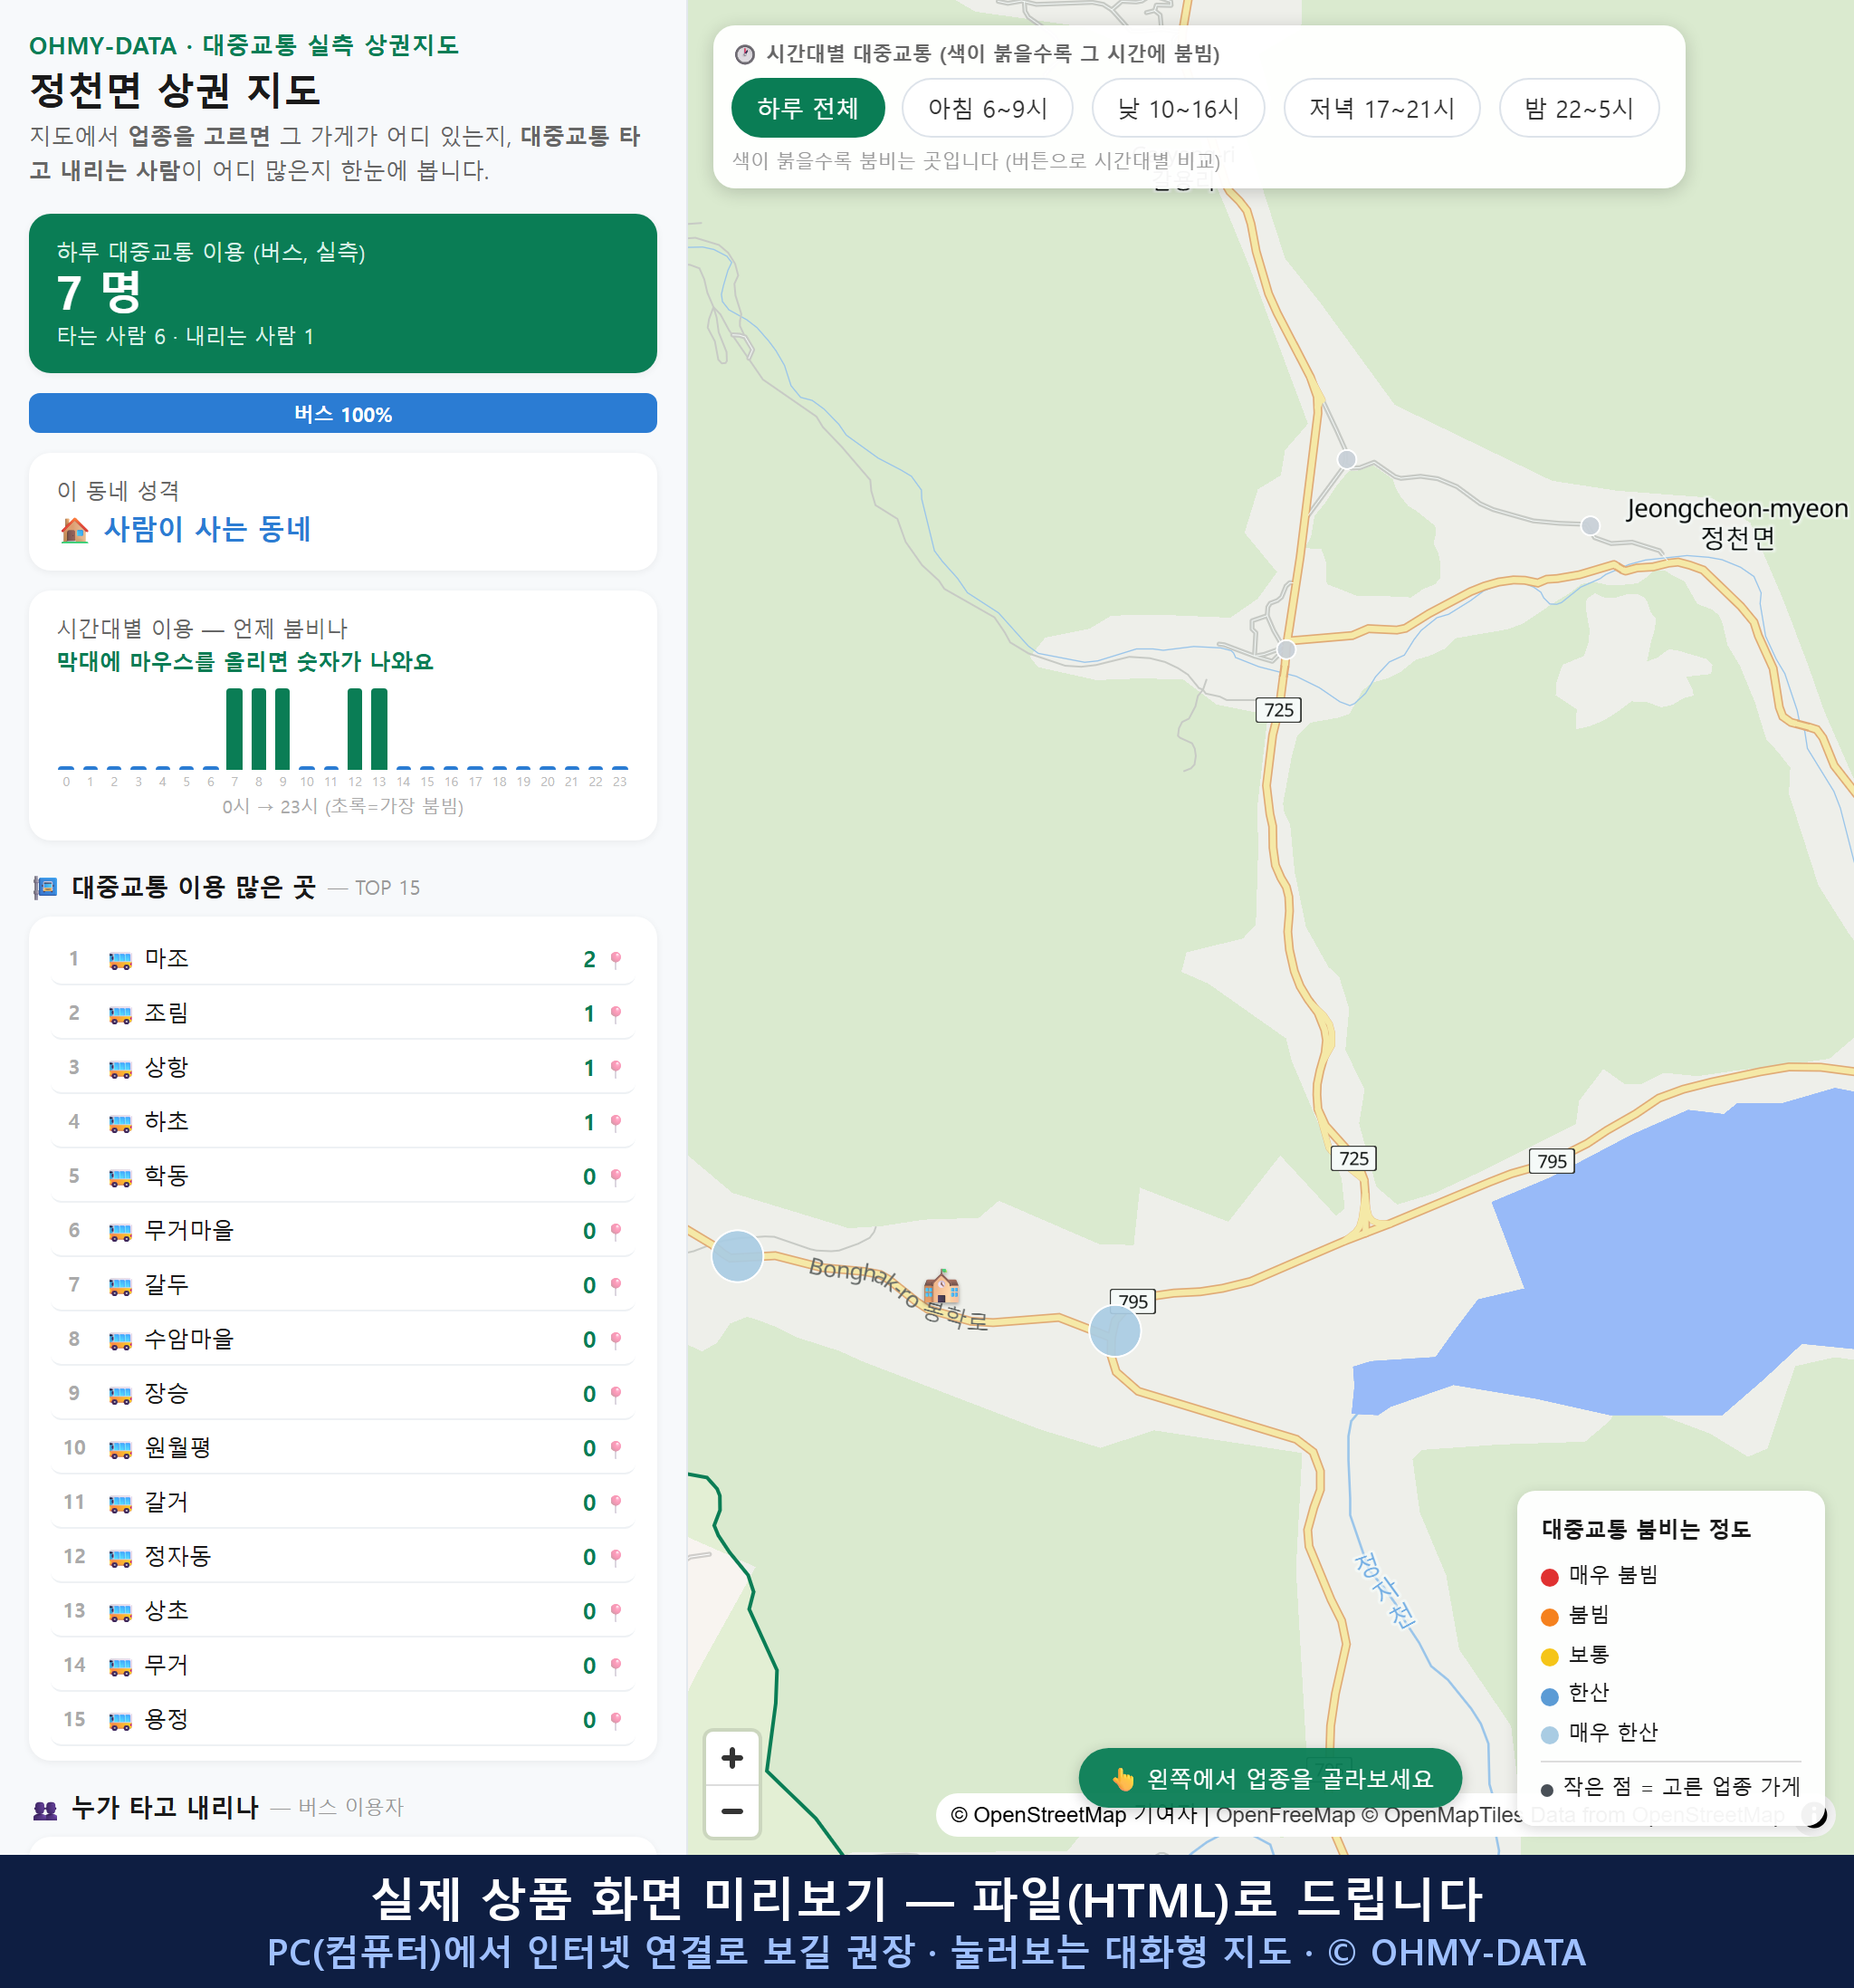This screenshot has height=1988, width=1854.
Task: Click the 사람이 사는 동네 label
Action: [208, 529]
